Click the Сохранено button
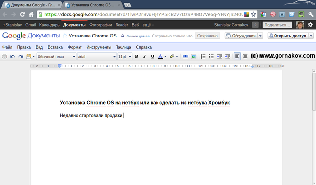 207,36
